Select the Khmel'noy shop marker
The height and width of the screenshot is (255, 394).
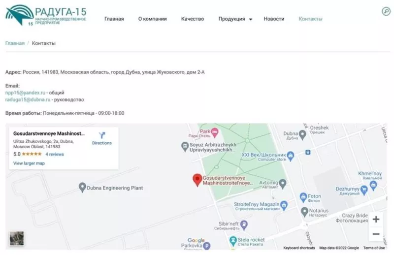pos(373,186)
